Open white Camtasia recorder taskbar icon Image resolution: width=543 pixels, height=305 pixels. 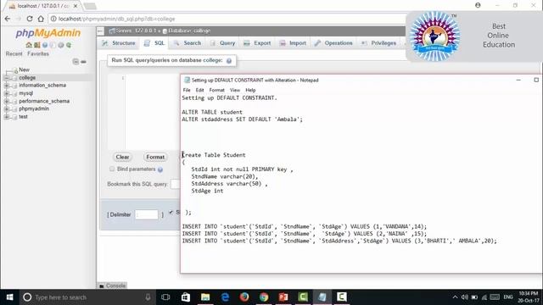(x=341, y=297)
